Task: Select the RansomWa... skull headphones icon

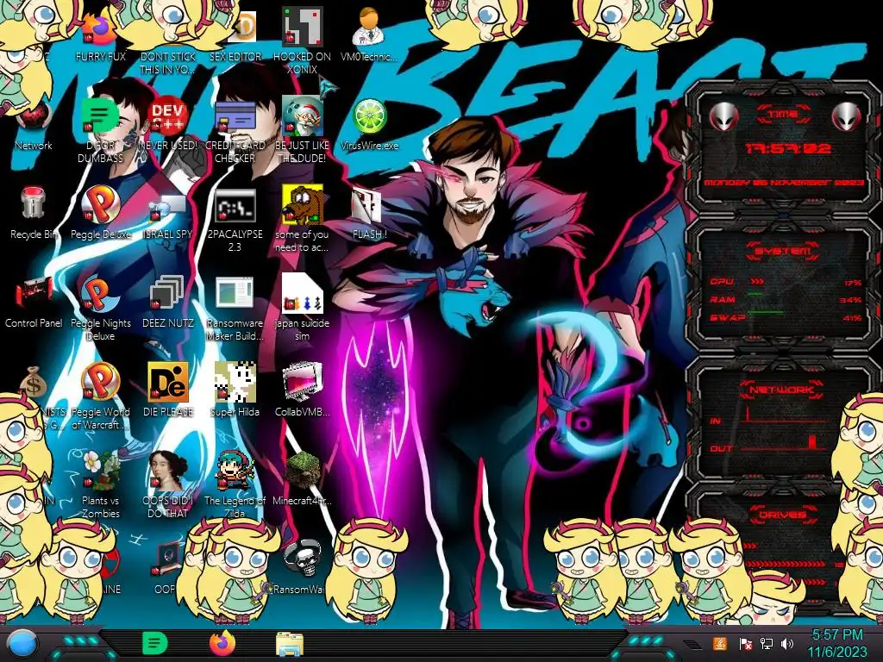Action: (302, 559)
